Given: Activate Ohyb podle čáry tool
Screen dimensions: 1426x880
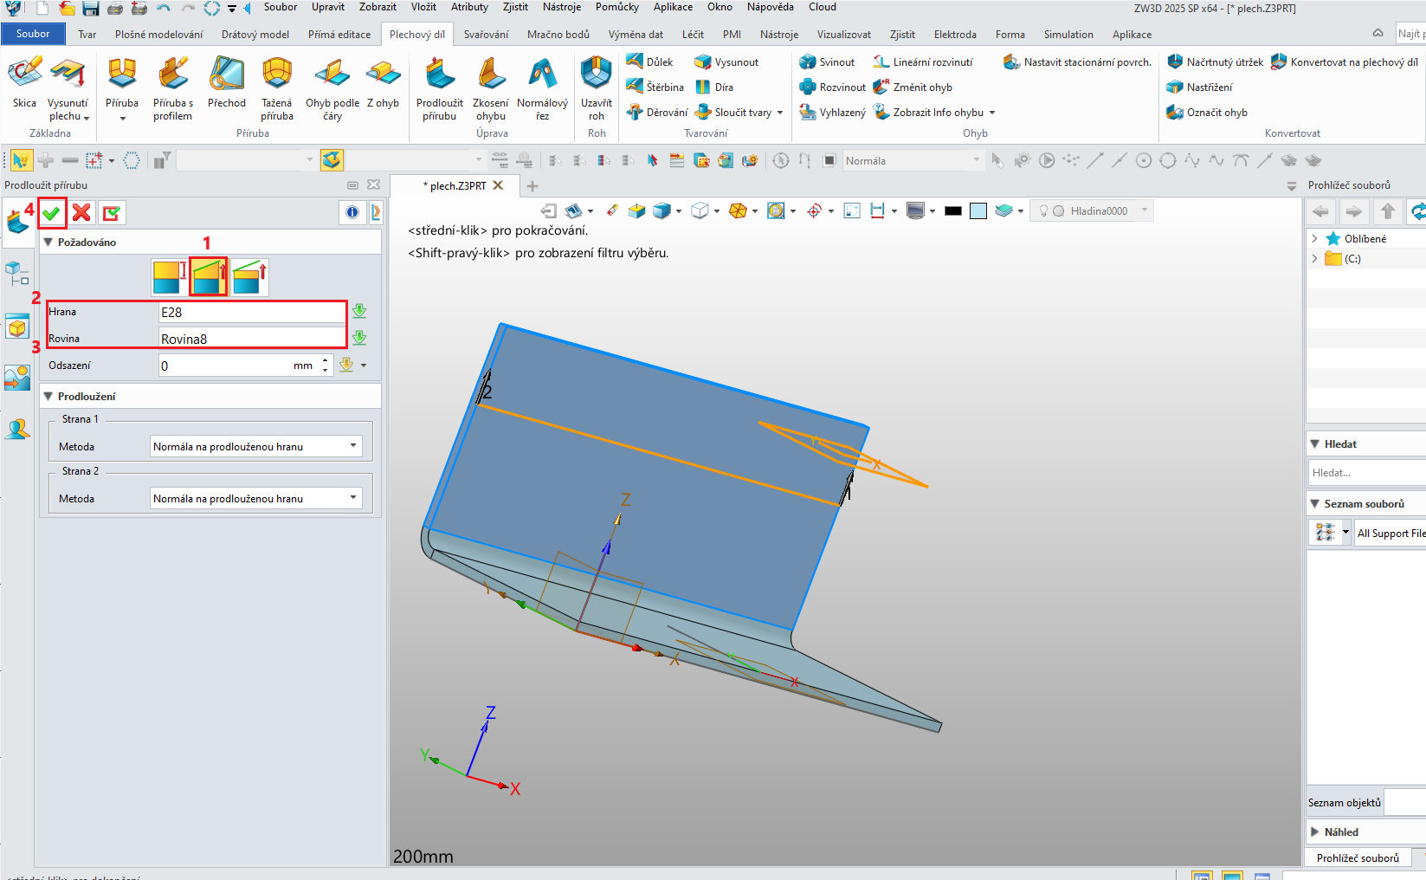Looking at the screenshot, I should click(332, 88).
